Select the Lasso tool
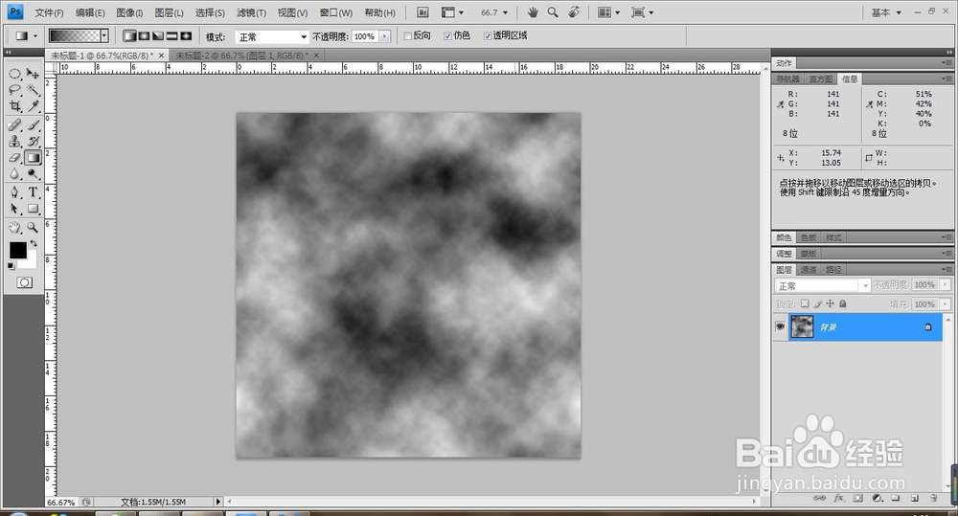 15,90
